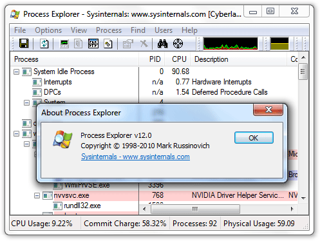The height and width of the screenshot is (241, 320).
Task: Open the Process menu
Action: coord(109,30)
